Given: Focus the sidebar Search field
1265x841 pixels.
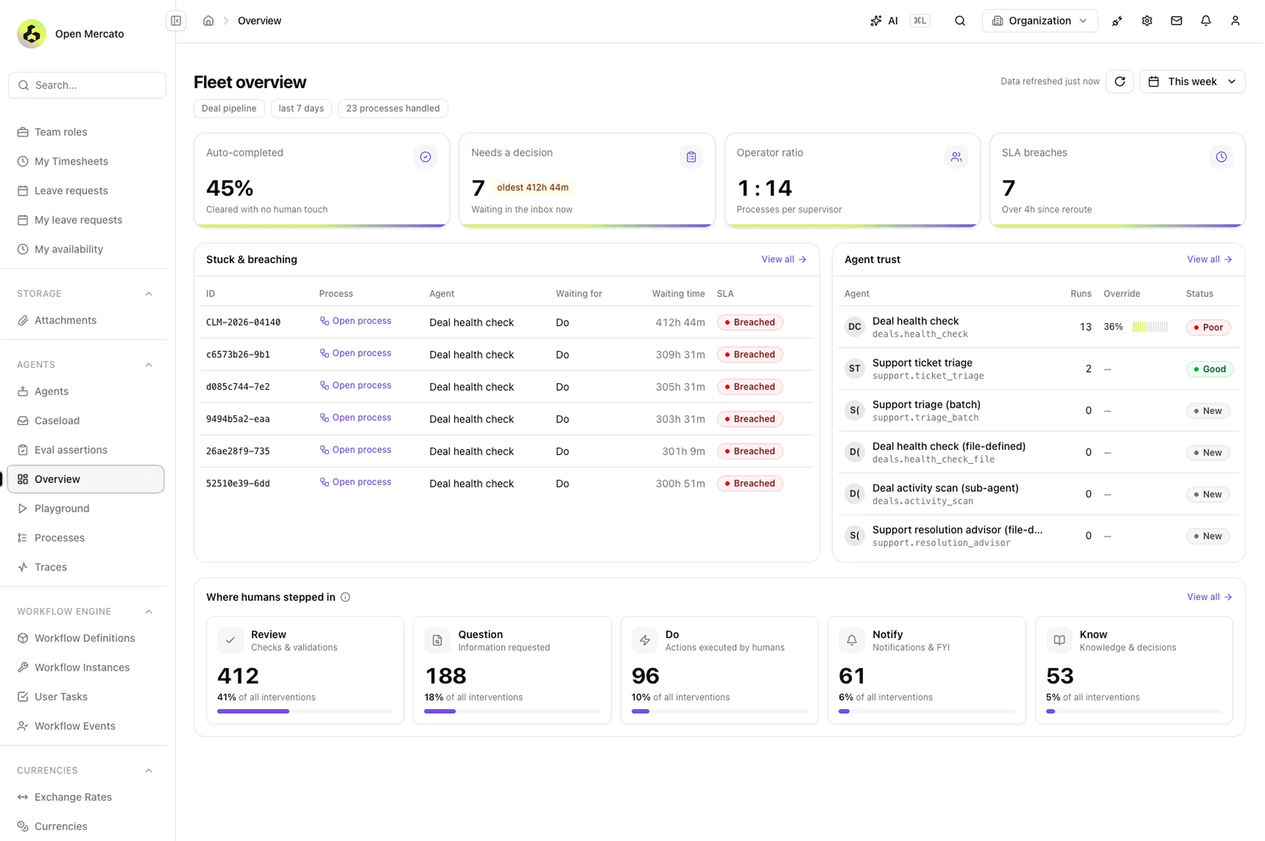Looking at the screenshot, I should [x=87, y=85].
